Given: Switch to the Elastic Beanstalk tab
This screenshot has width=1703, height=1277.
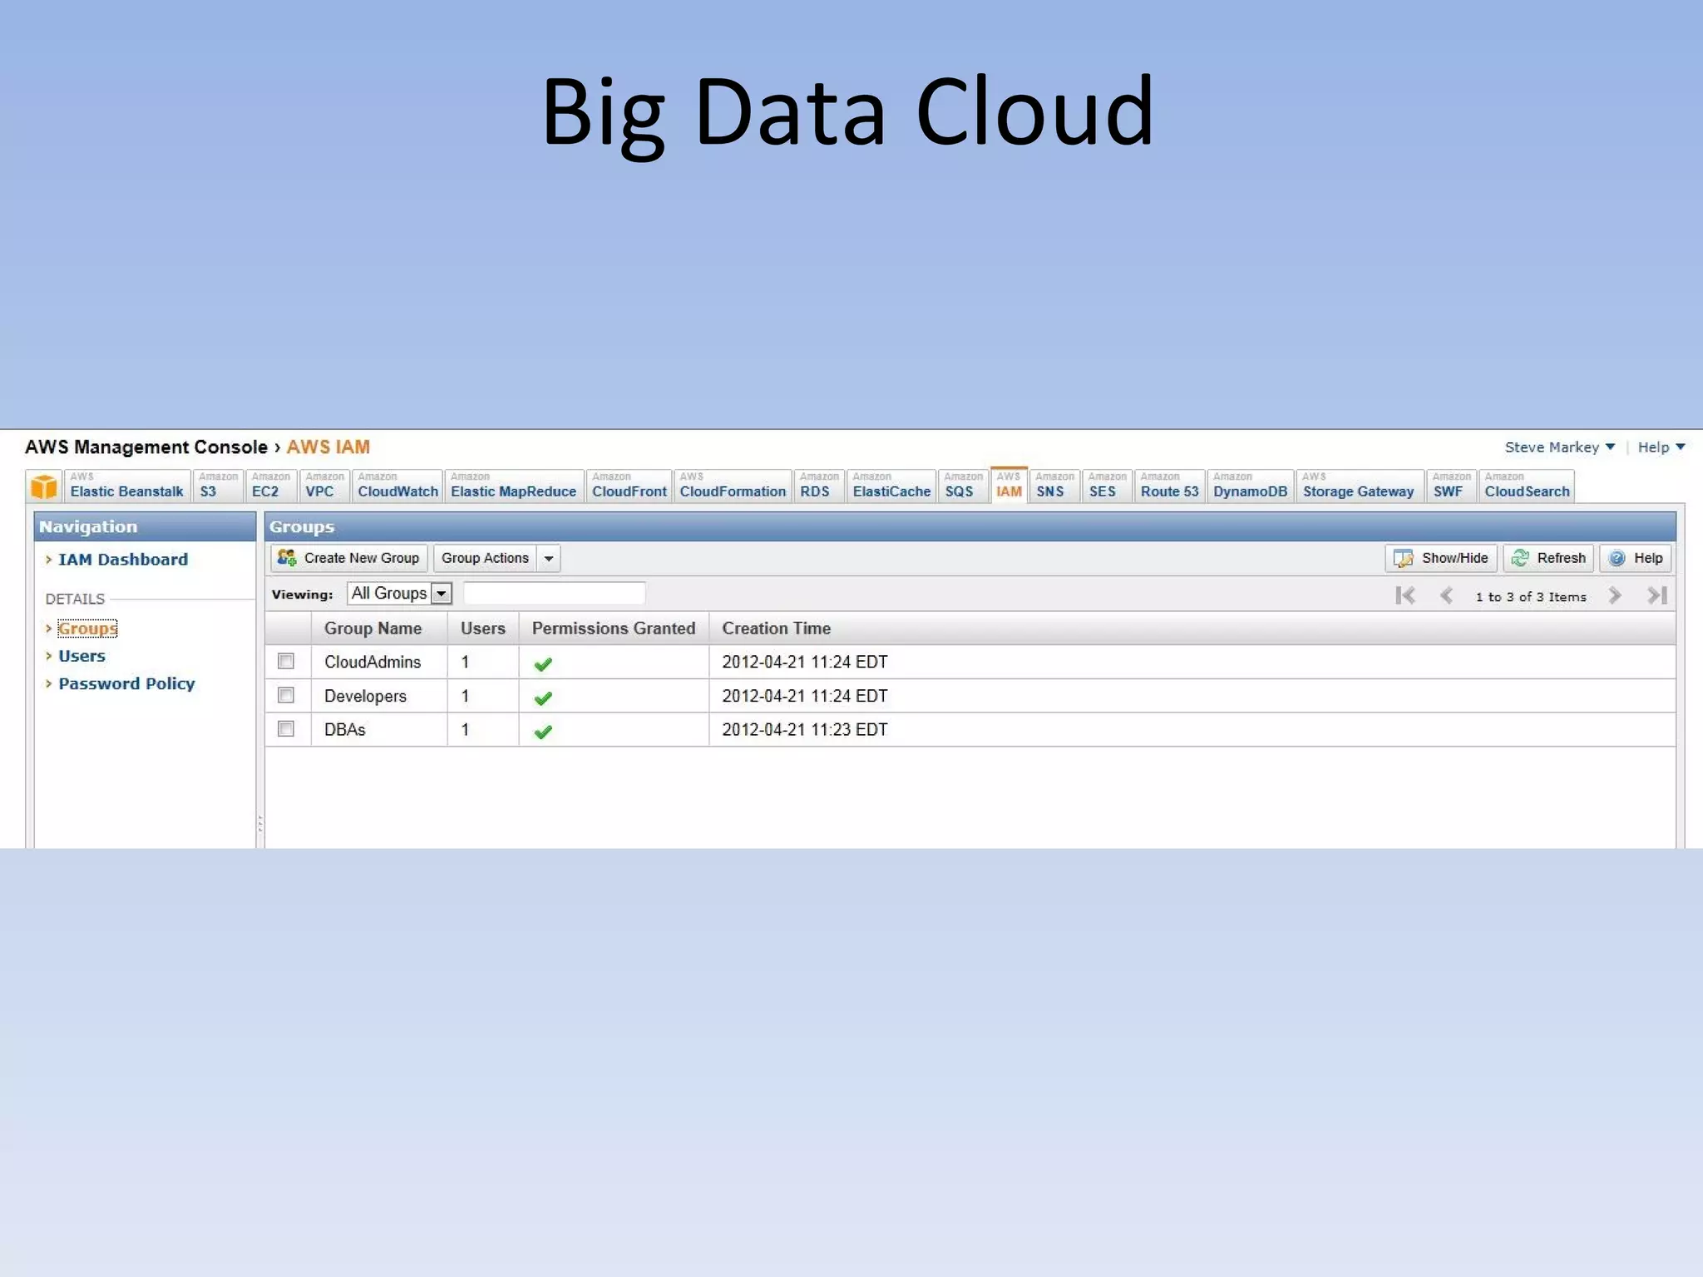Looking at the screenshot, I should pyautogui.click(x=126, y=486).
